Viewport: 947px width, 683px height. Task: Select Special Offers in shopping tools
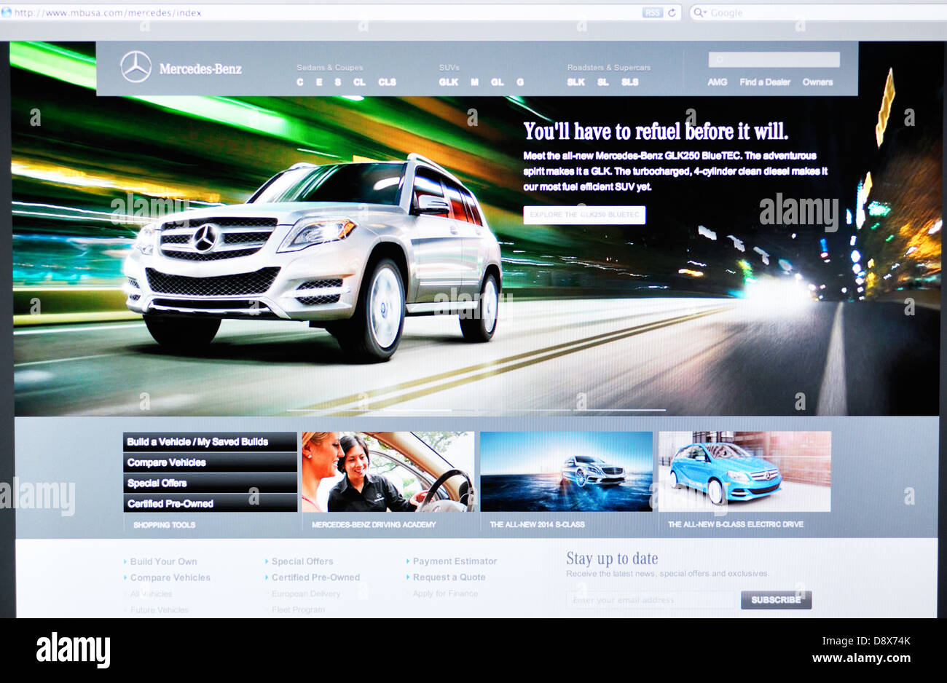pyautogui.click(x=210, y=483)
